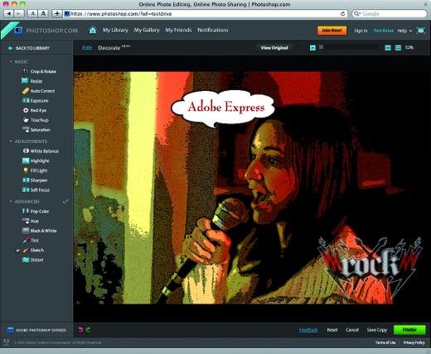Click the view mode icon beside 52%

(398, 48)
